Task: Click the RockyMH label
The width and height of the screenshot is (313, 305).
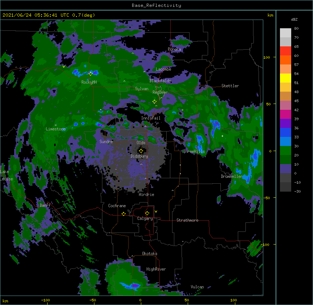Action: tap(89, 82)
